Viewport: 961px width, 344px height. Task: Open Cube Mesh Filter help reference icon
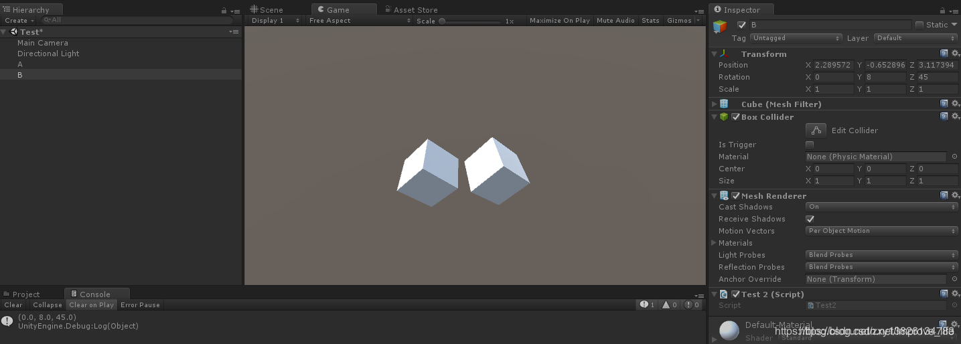tap(944, 104)
